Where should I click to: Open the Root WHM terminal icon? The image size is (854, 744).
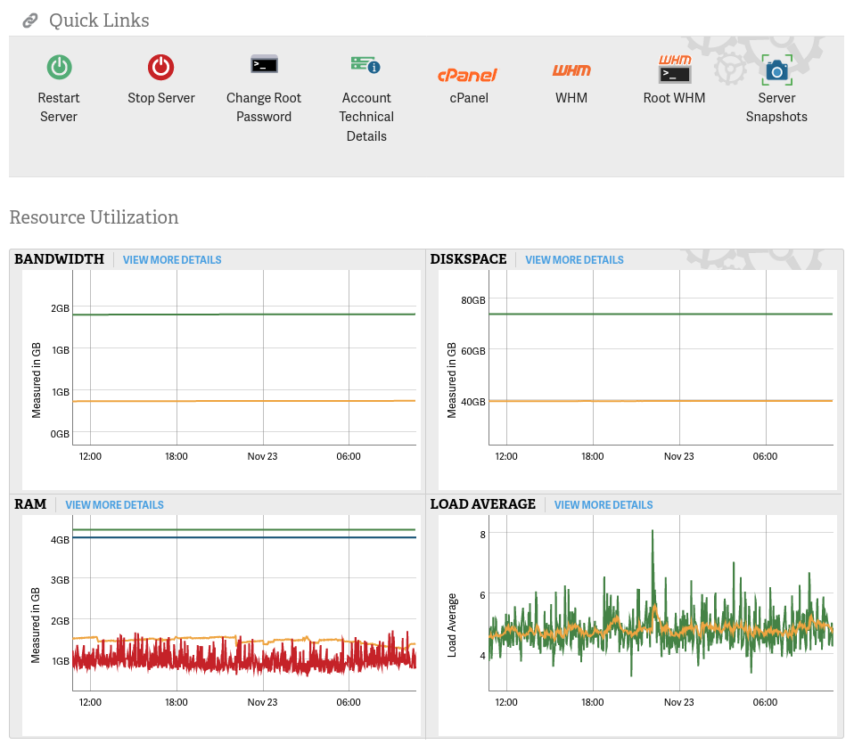(674, 69)
